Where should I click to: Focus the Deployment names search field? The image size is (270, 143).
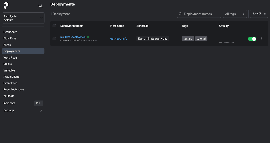(x=201, y=14)
